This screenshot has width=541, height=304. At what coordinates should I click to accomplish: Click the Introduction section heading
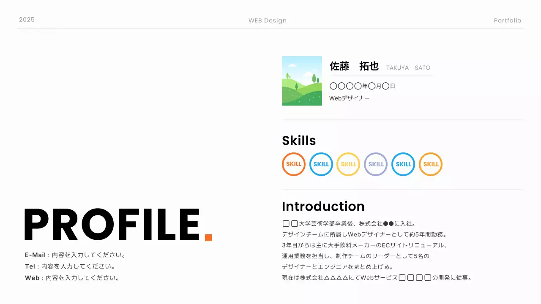(323, 206)
